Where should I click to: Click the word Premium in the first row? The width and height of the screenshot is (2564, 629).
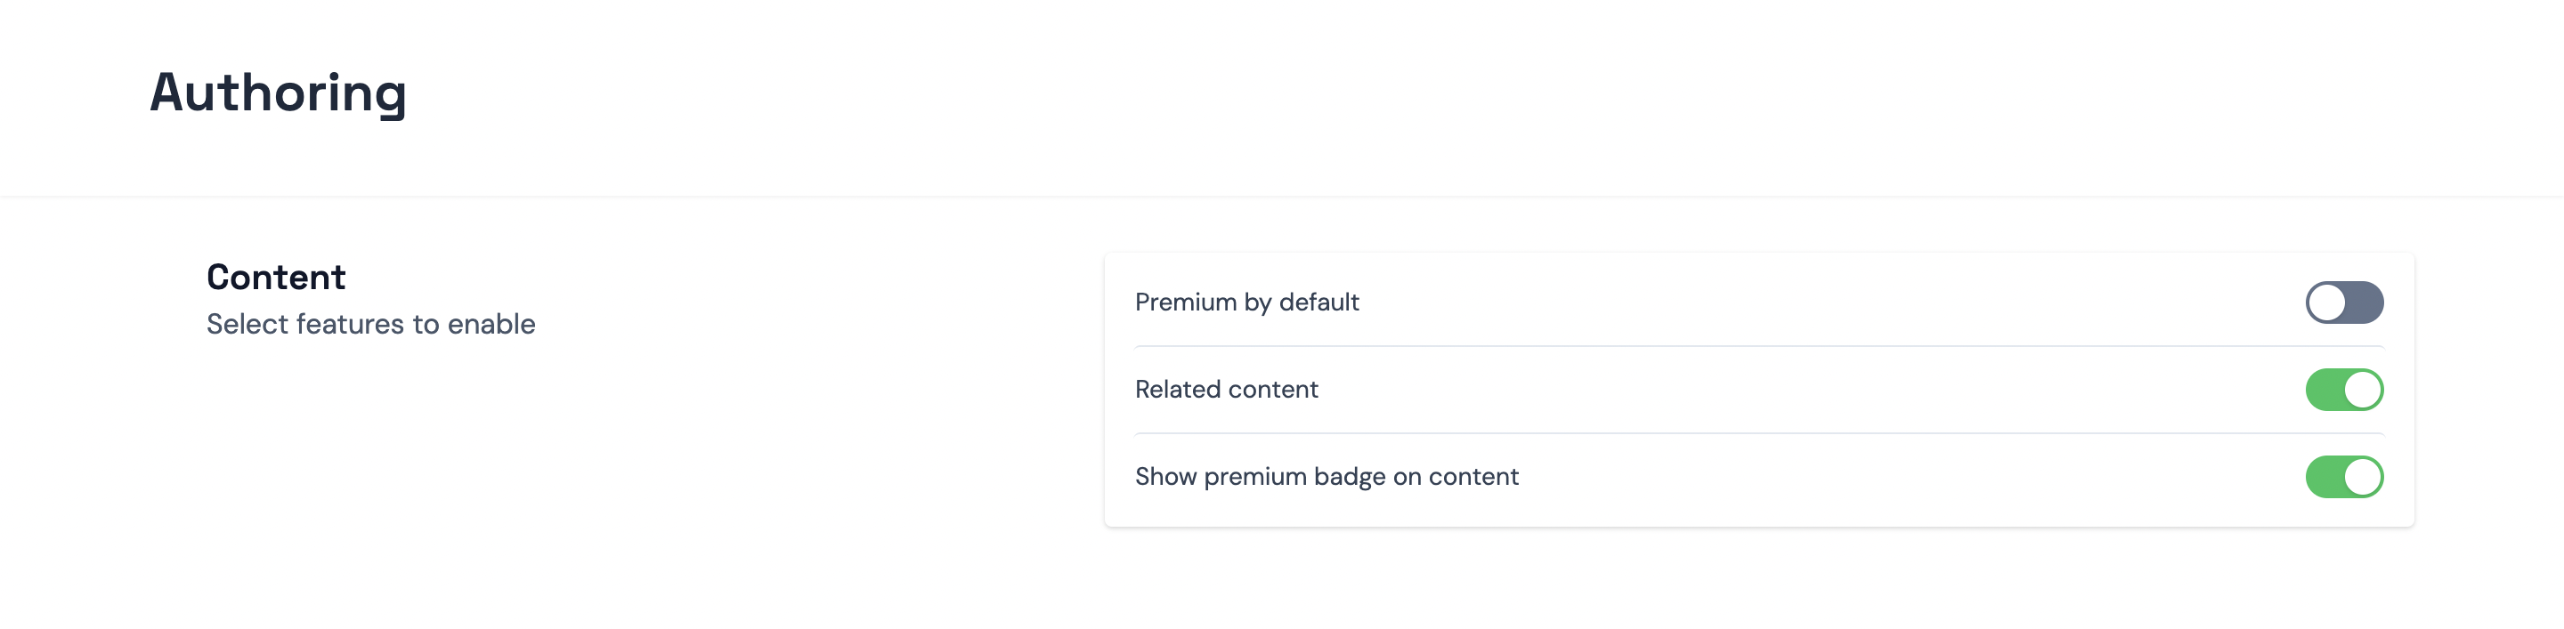(x=1184, y=302)
